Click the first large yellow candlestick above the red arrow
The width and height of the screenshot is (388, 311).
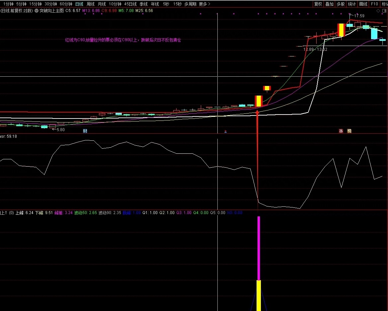tap(259, 101)
